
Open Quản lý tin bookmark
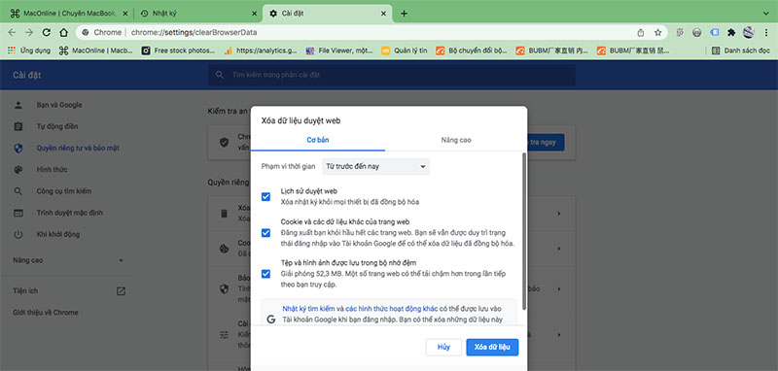pos(405,51)
